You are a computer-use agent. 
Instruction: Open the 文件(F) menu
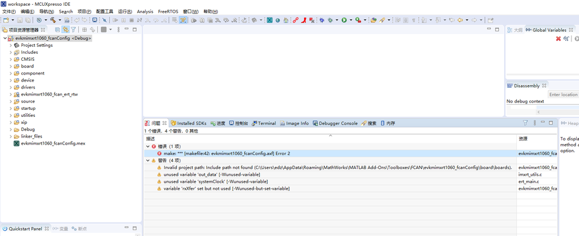click(x=9, y=12)
